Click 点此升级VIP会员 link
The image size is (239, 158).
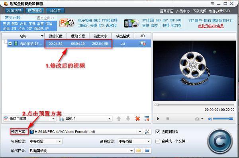[211, 26]
